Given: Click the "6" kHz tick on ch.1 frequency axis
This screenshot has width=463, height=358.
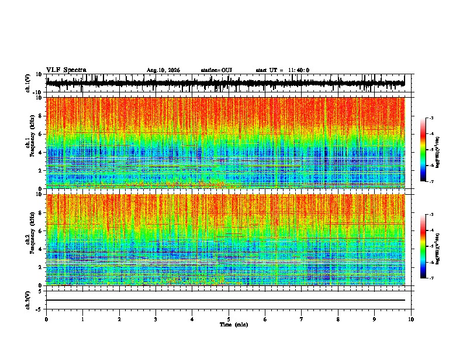Looking at the screenshot, I should tap(40, 134).
